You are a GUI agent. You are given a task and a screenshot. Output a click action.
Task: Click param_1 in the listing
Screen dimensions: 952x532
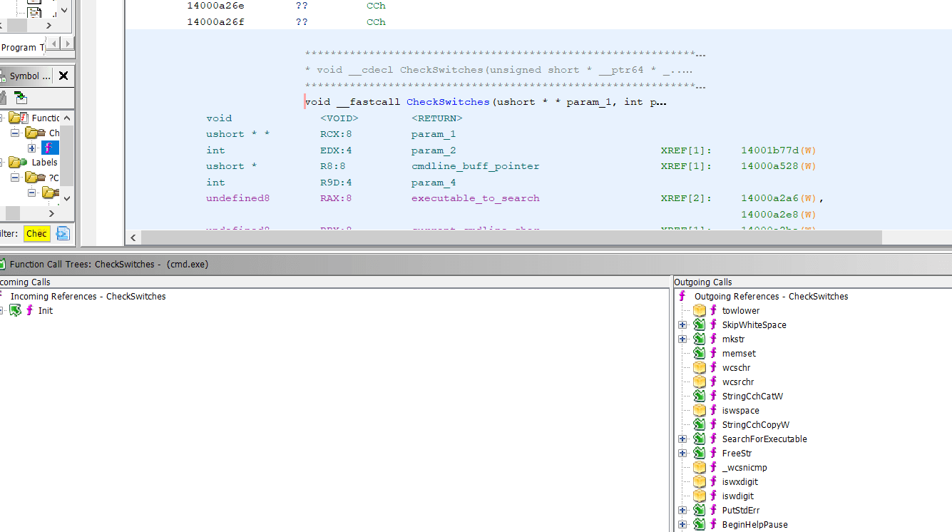[434, 134]
